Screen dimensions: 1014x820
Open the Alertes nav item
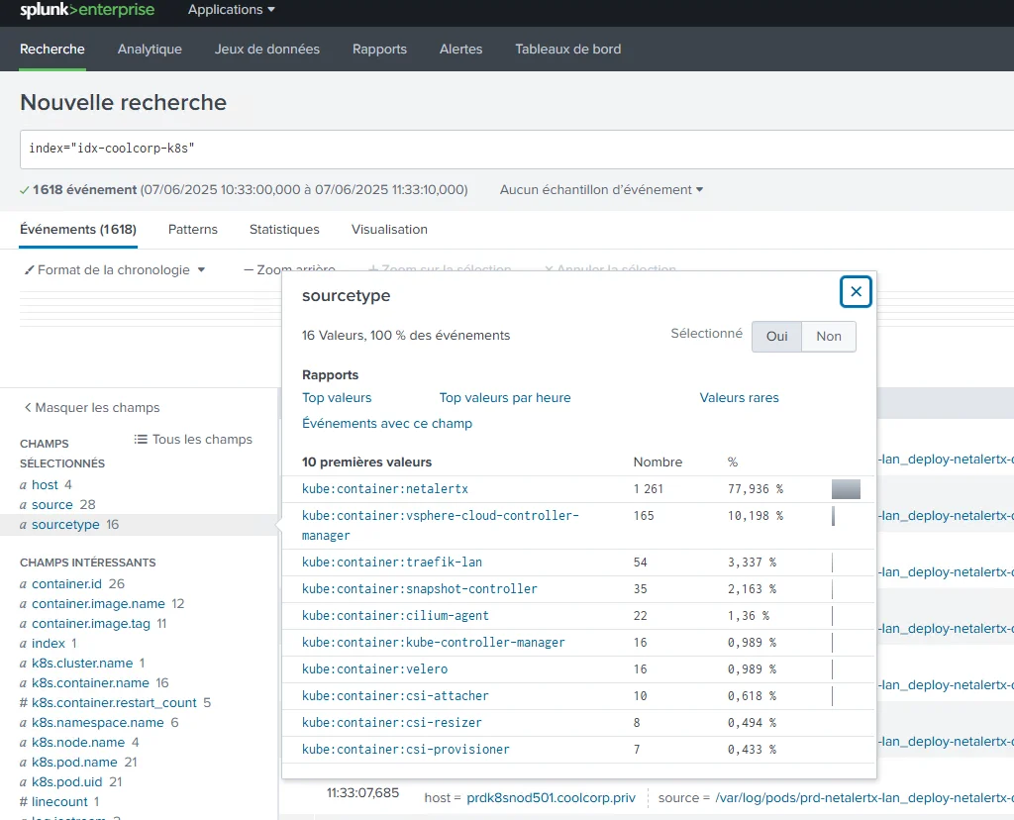[x=461, y=50]
